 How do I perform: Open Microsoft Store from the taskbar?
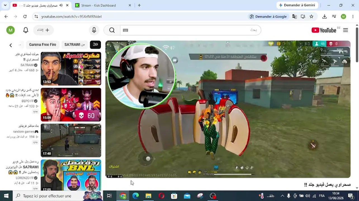coord(174,196)
